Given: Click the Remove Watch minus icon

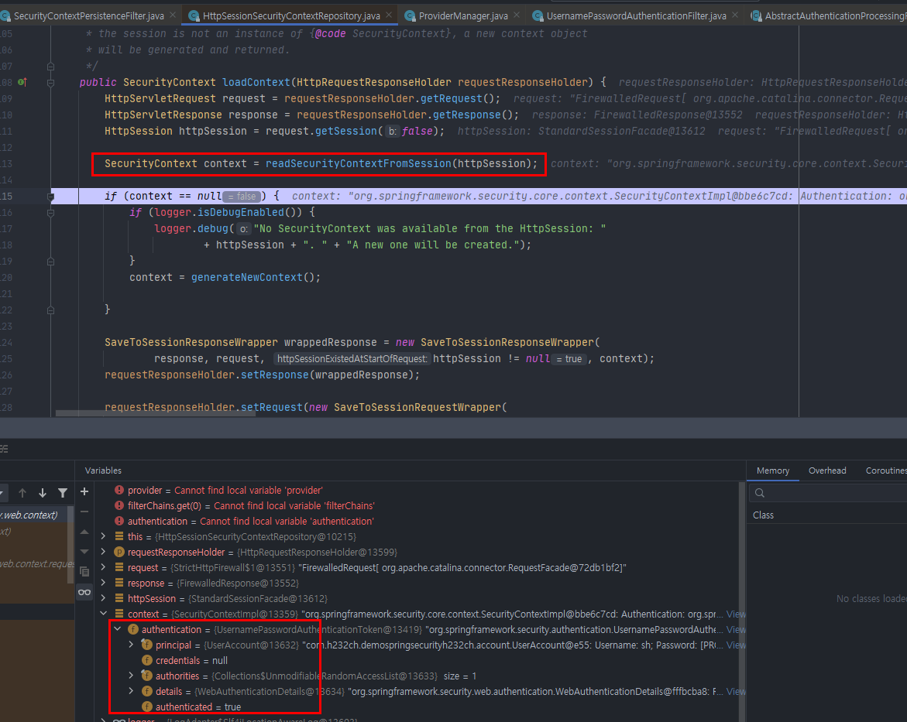Looking at the screenshot, I should 84,512.
